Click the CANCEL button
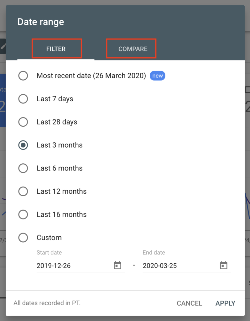Viewport: 250px width, 321px height. point(190,303)
